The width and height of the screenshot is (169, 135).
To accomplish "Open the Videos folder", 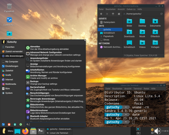I will [142, 44].
